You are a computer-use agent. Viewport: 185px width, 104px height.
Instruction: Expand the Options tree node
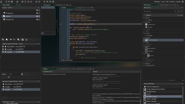[x=144, y=64]
